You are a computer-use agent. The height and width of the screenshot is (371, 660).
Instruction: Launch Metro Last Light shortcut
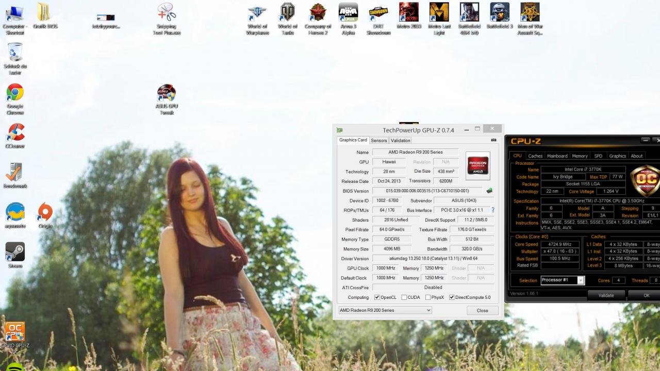click(439, 19)
